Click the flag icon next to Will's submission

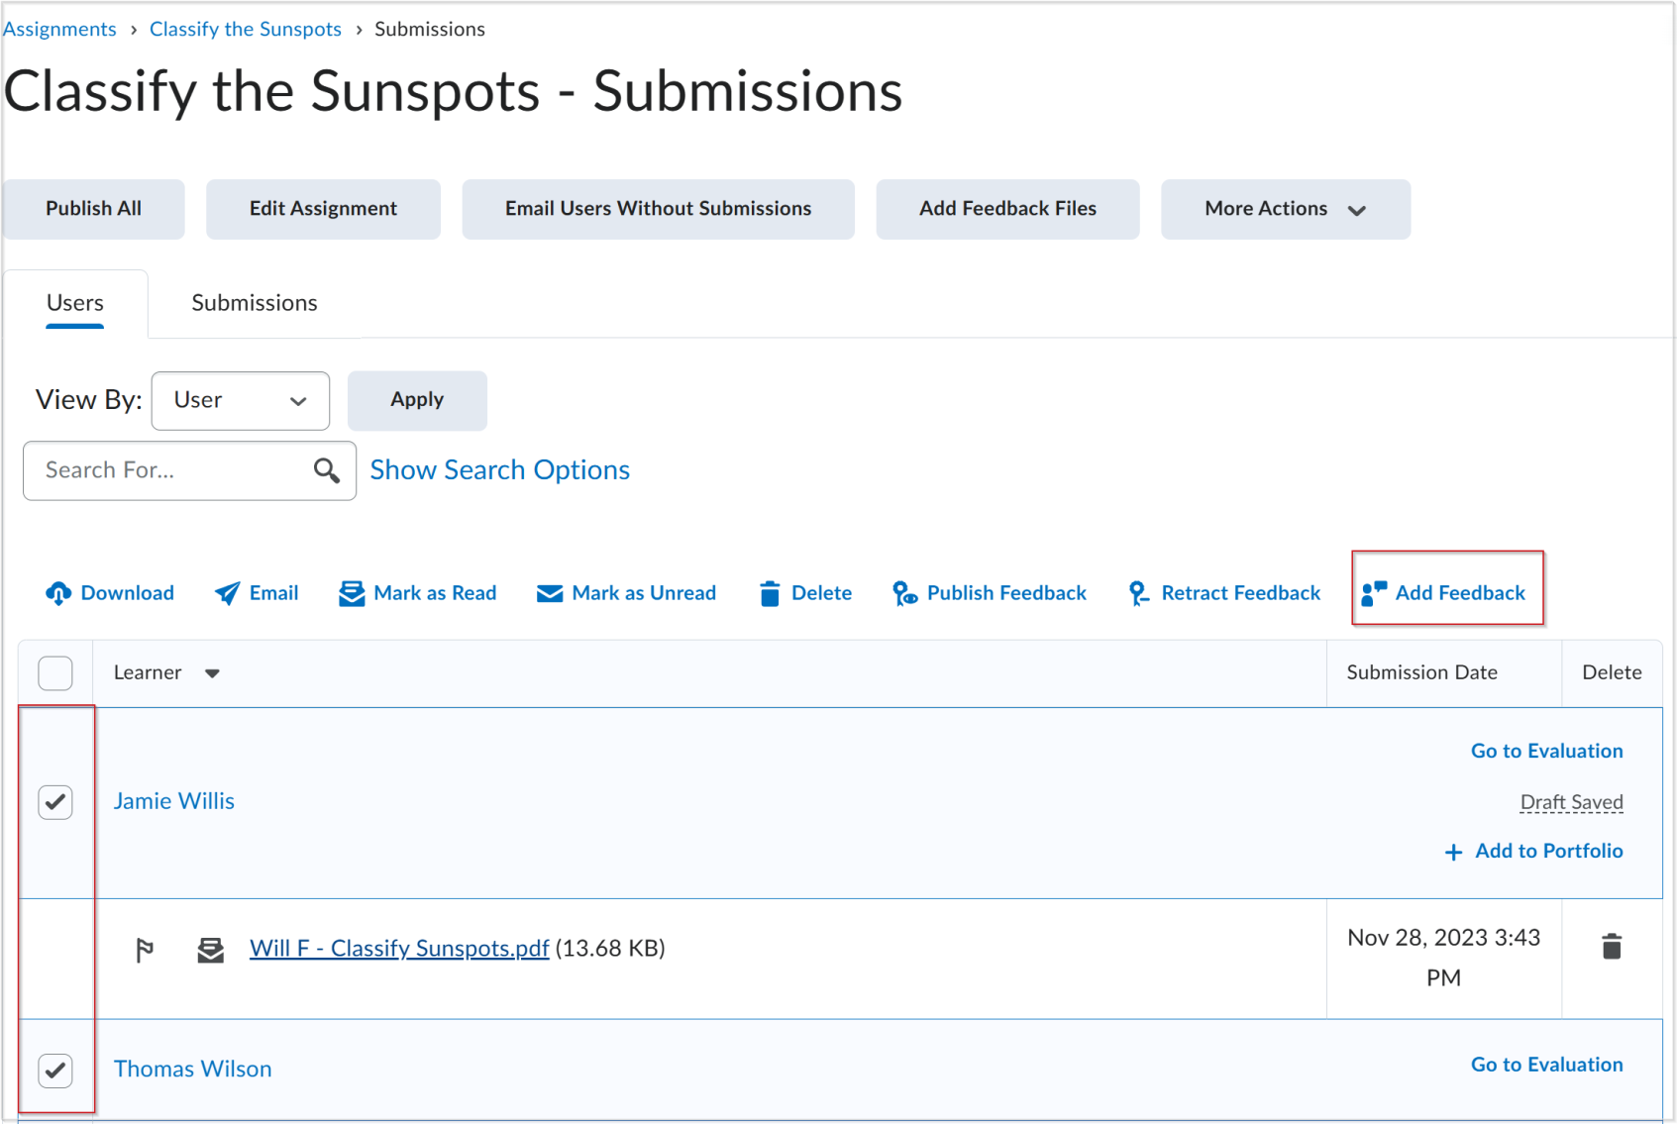click(145, 948)
